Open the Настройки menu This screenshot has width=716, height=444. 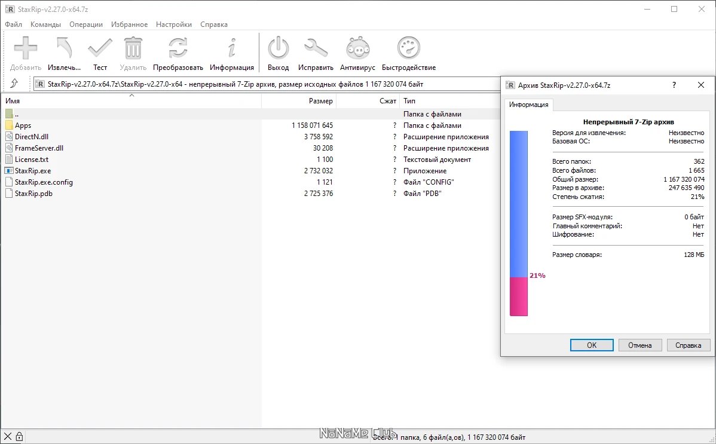173,25
